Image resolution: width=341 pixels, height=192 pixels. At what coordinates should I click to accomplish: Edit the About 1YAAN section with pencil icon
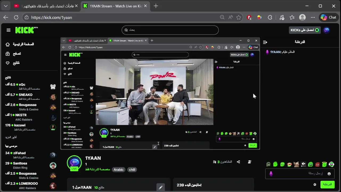point(160,187)
